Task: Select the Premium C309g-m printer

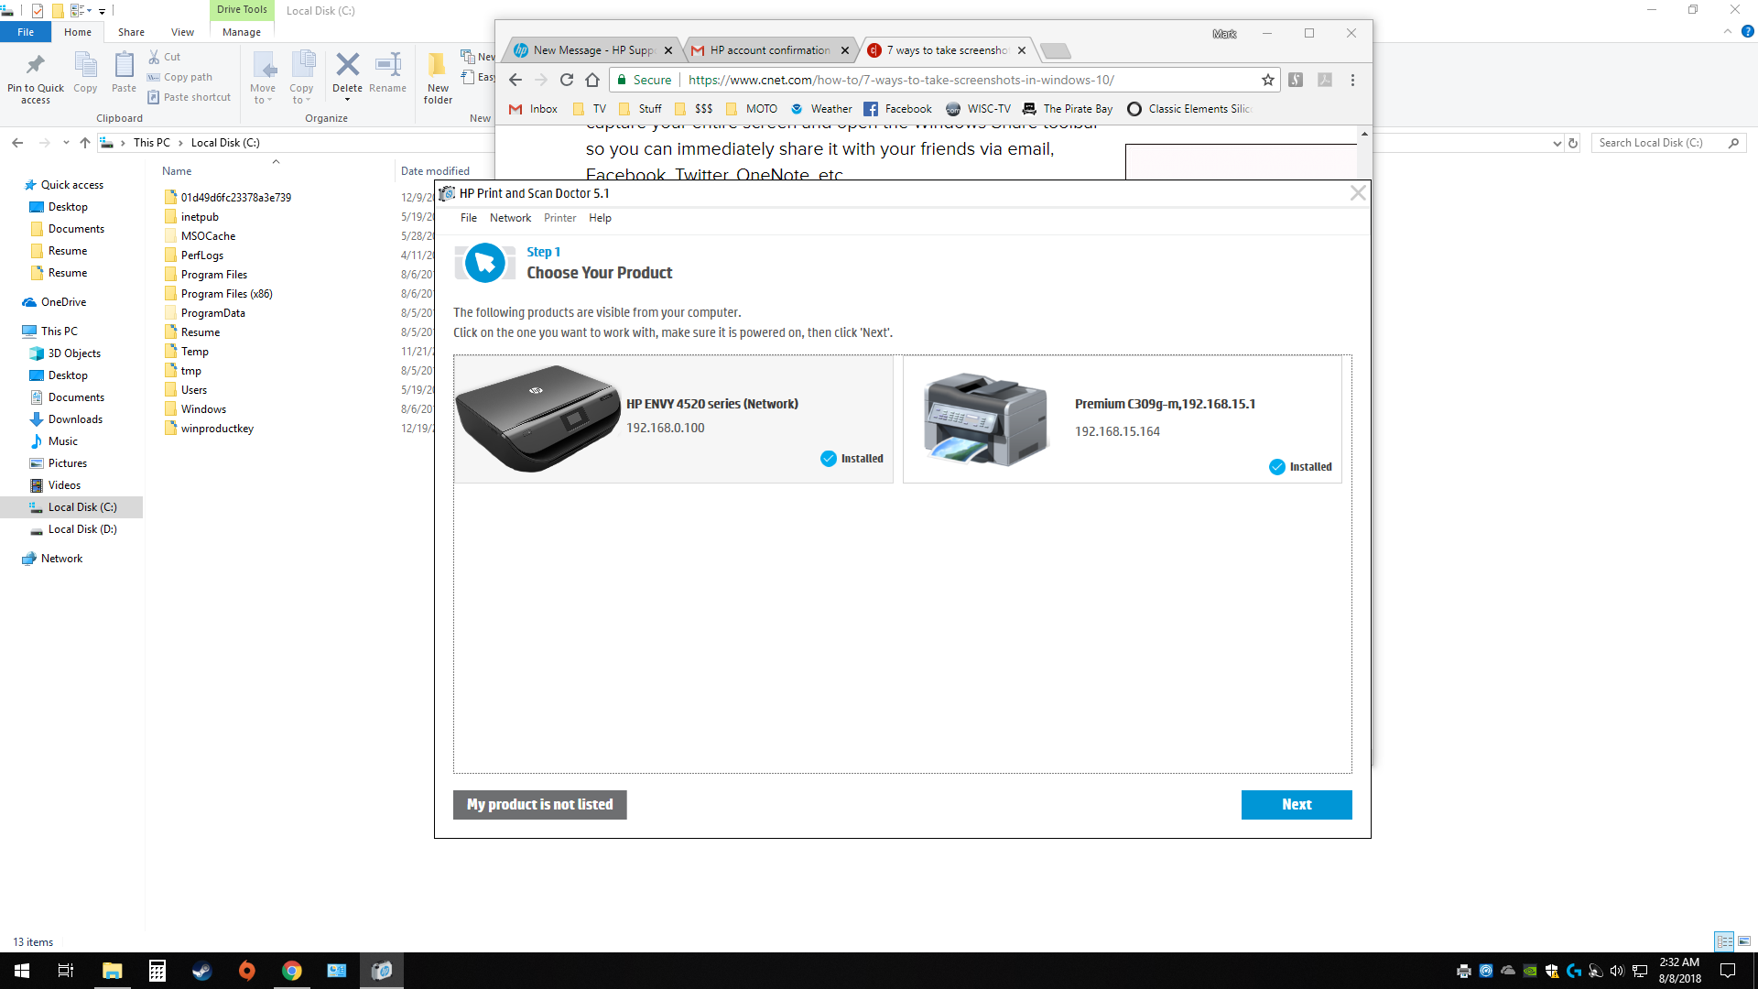Action: click(x=1122, y=419)
